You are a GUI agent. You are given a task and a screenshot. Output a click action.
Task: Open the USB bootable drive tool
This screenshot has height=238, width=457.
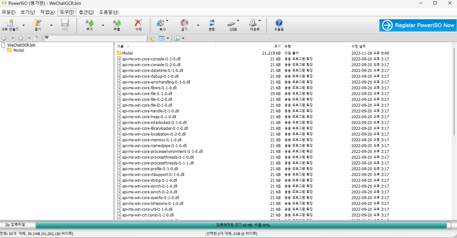[232, 25]
